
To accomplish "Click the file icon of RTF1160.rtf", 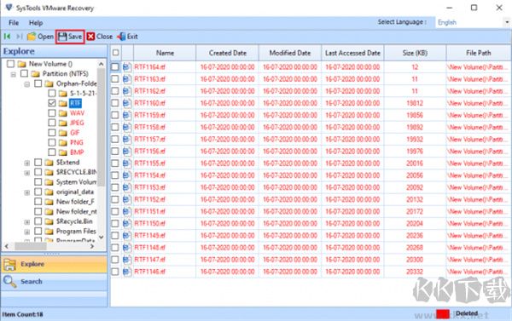I will [127, 103].
